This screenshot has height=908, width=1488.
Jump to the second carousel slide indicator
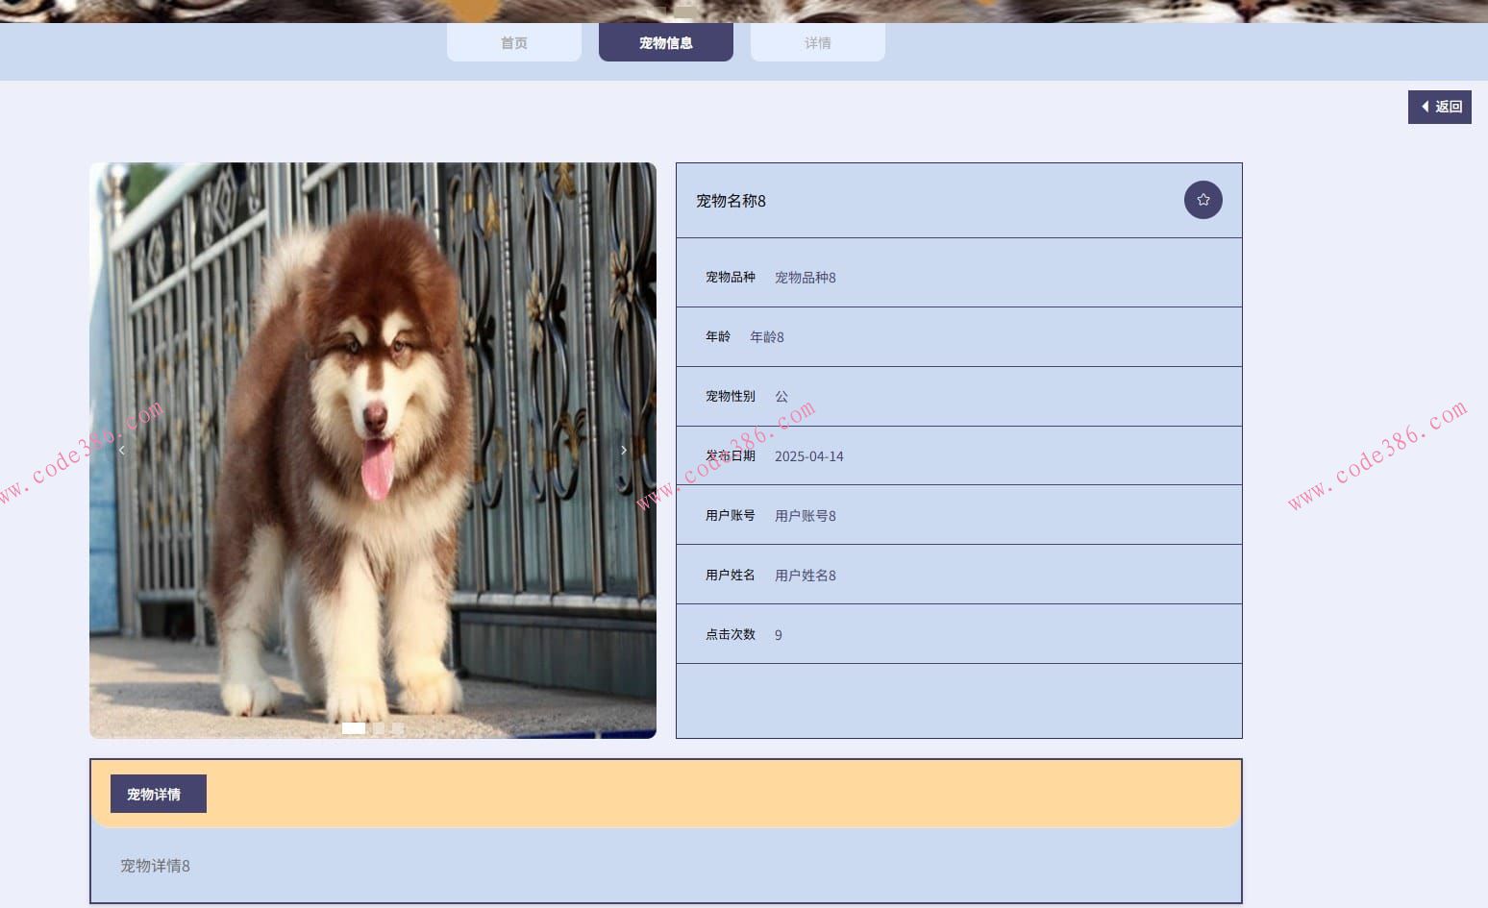click(379, 728)
